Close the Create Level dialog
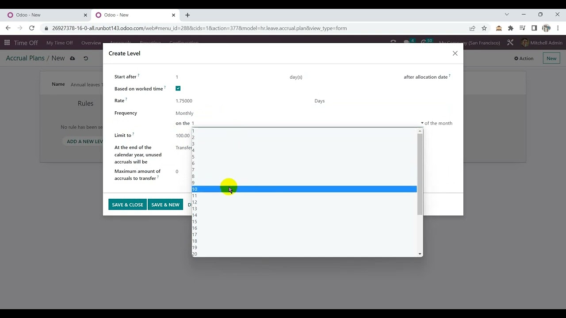566x318 pixels. (x=455, y=53)
